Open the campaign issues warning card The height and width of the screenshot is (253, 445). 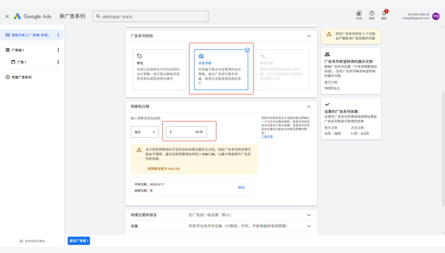pos(351,36)
